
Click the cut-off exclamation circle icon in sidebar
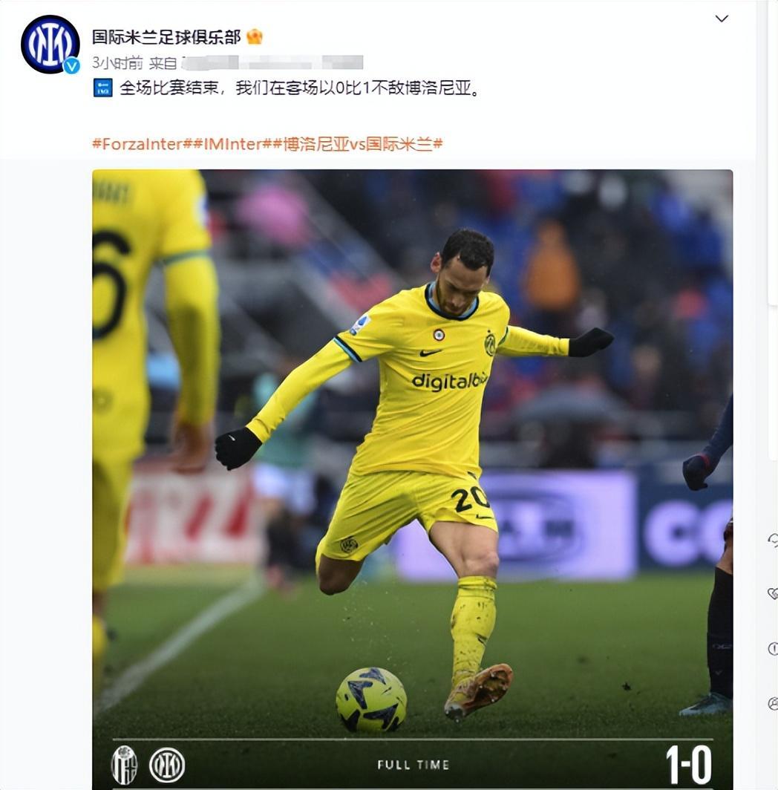pos(773,649)
